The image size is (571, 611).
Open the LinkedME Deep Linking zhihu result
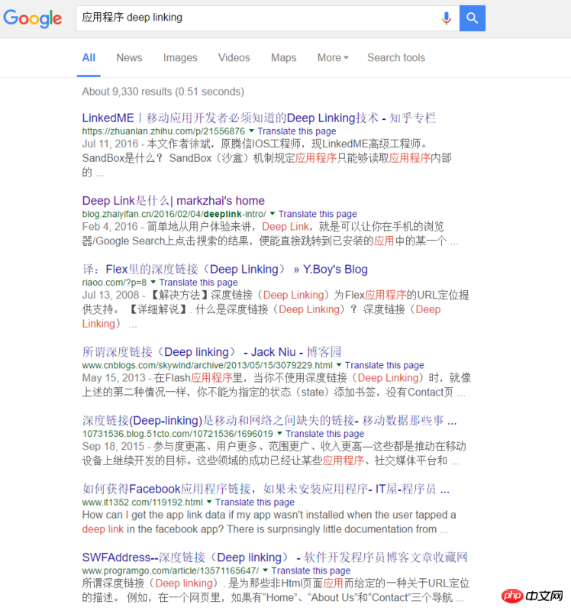(259, 118)
